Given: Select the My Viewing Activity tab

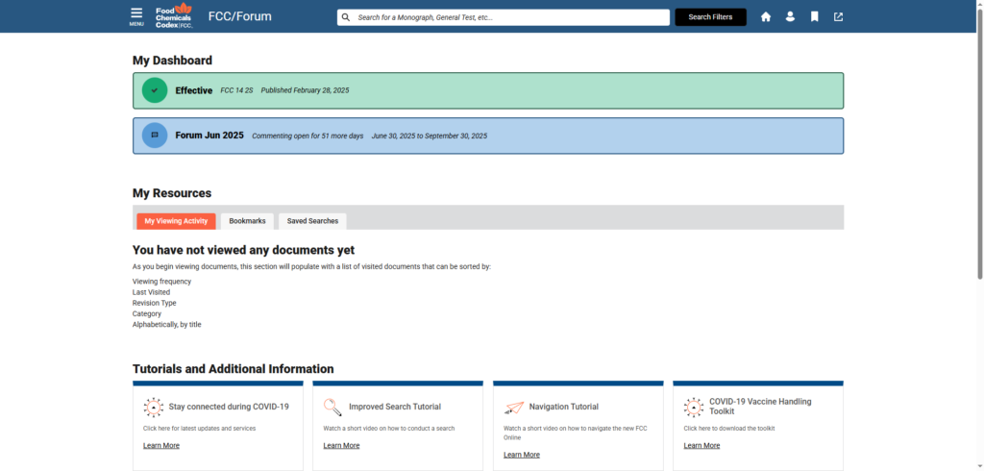Looking at the screenshot, I should pyautogui.click(x=176, y=221).
